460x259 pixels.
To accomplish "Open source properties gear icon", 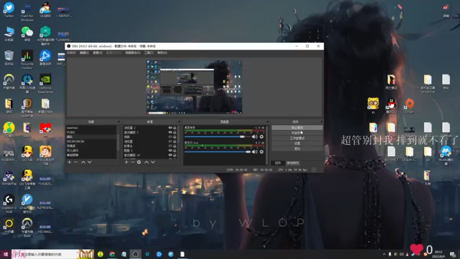I will 139,162.
